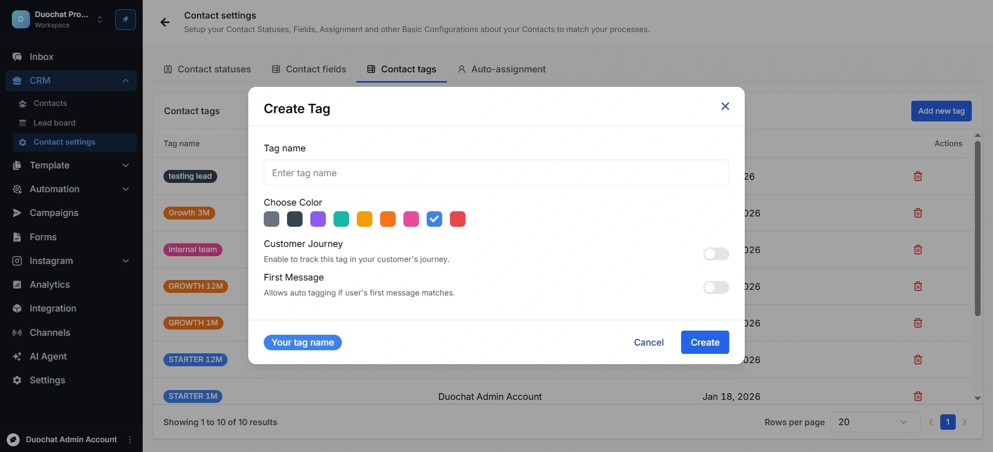This screenshot has width=993, height=452.
Task: Open the Inbox from sidebar
Action: click(x=71, y=57)
